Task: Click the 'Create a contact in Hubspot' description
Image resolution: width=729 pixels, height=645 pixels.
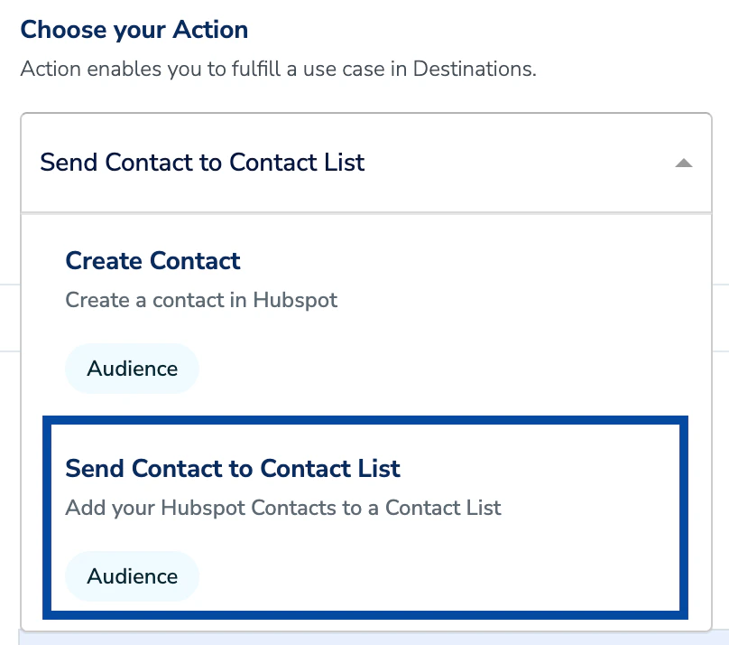Action: pos(201,300)
